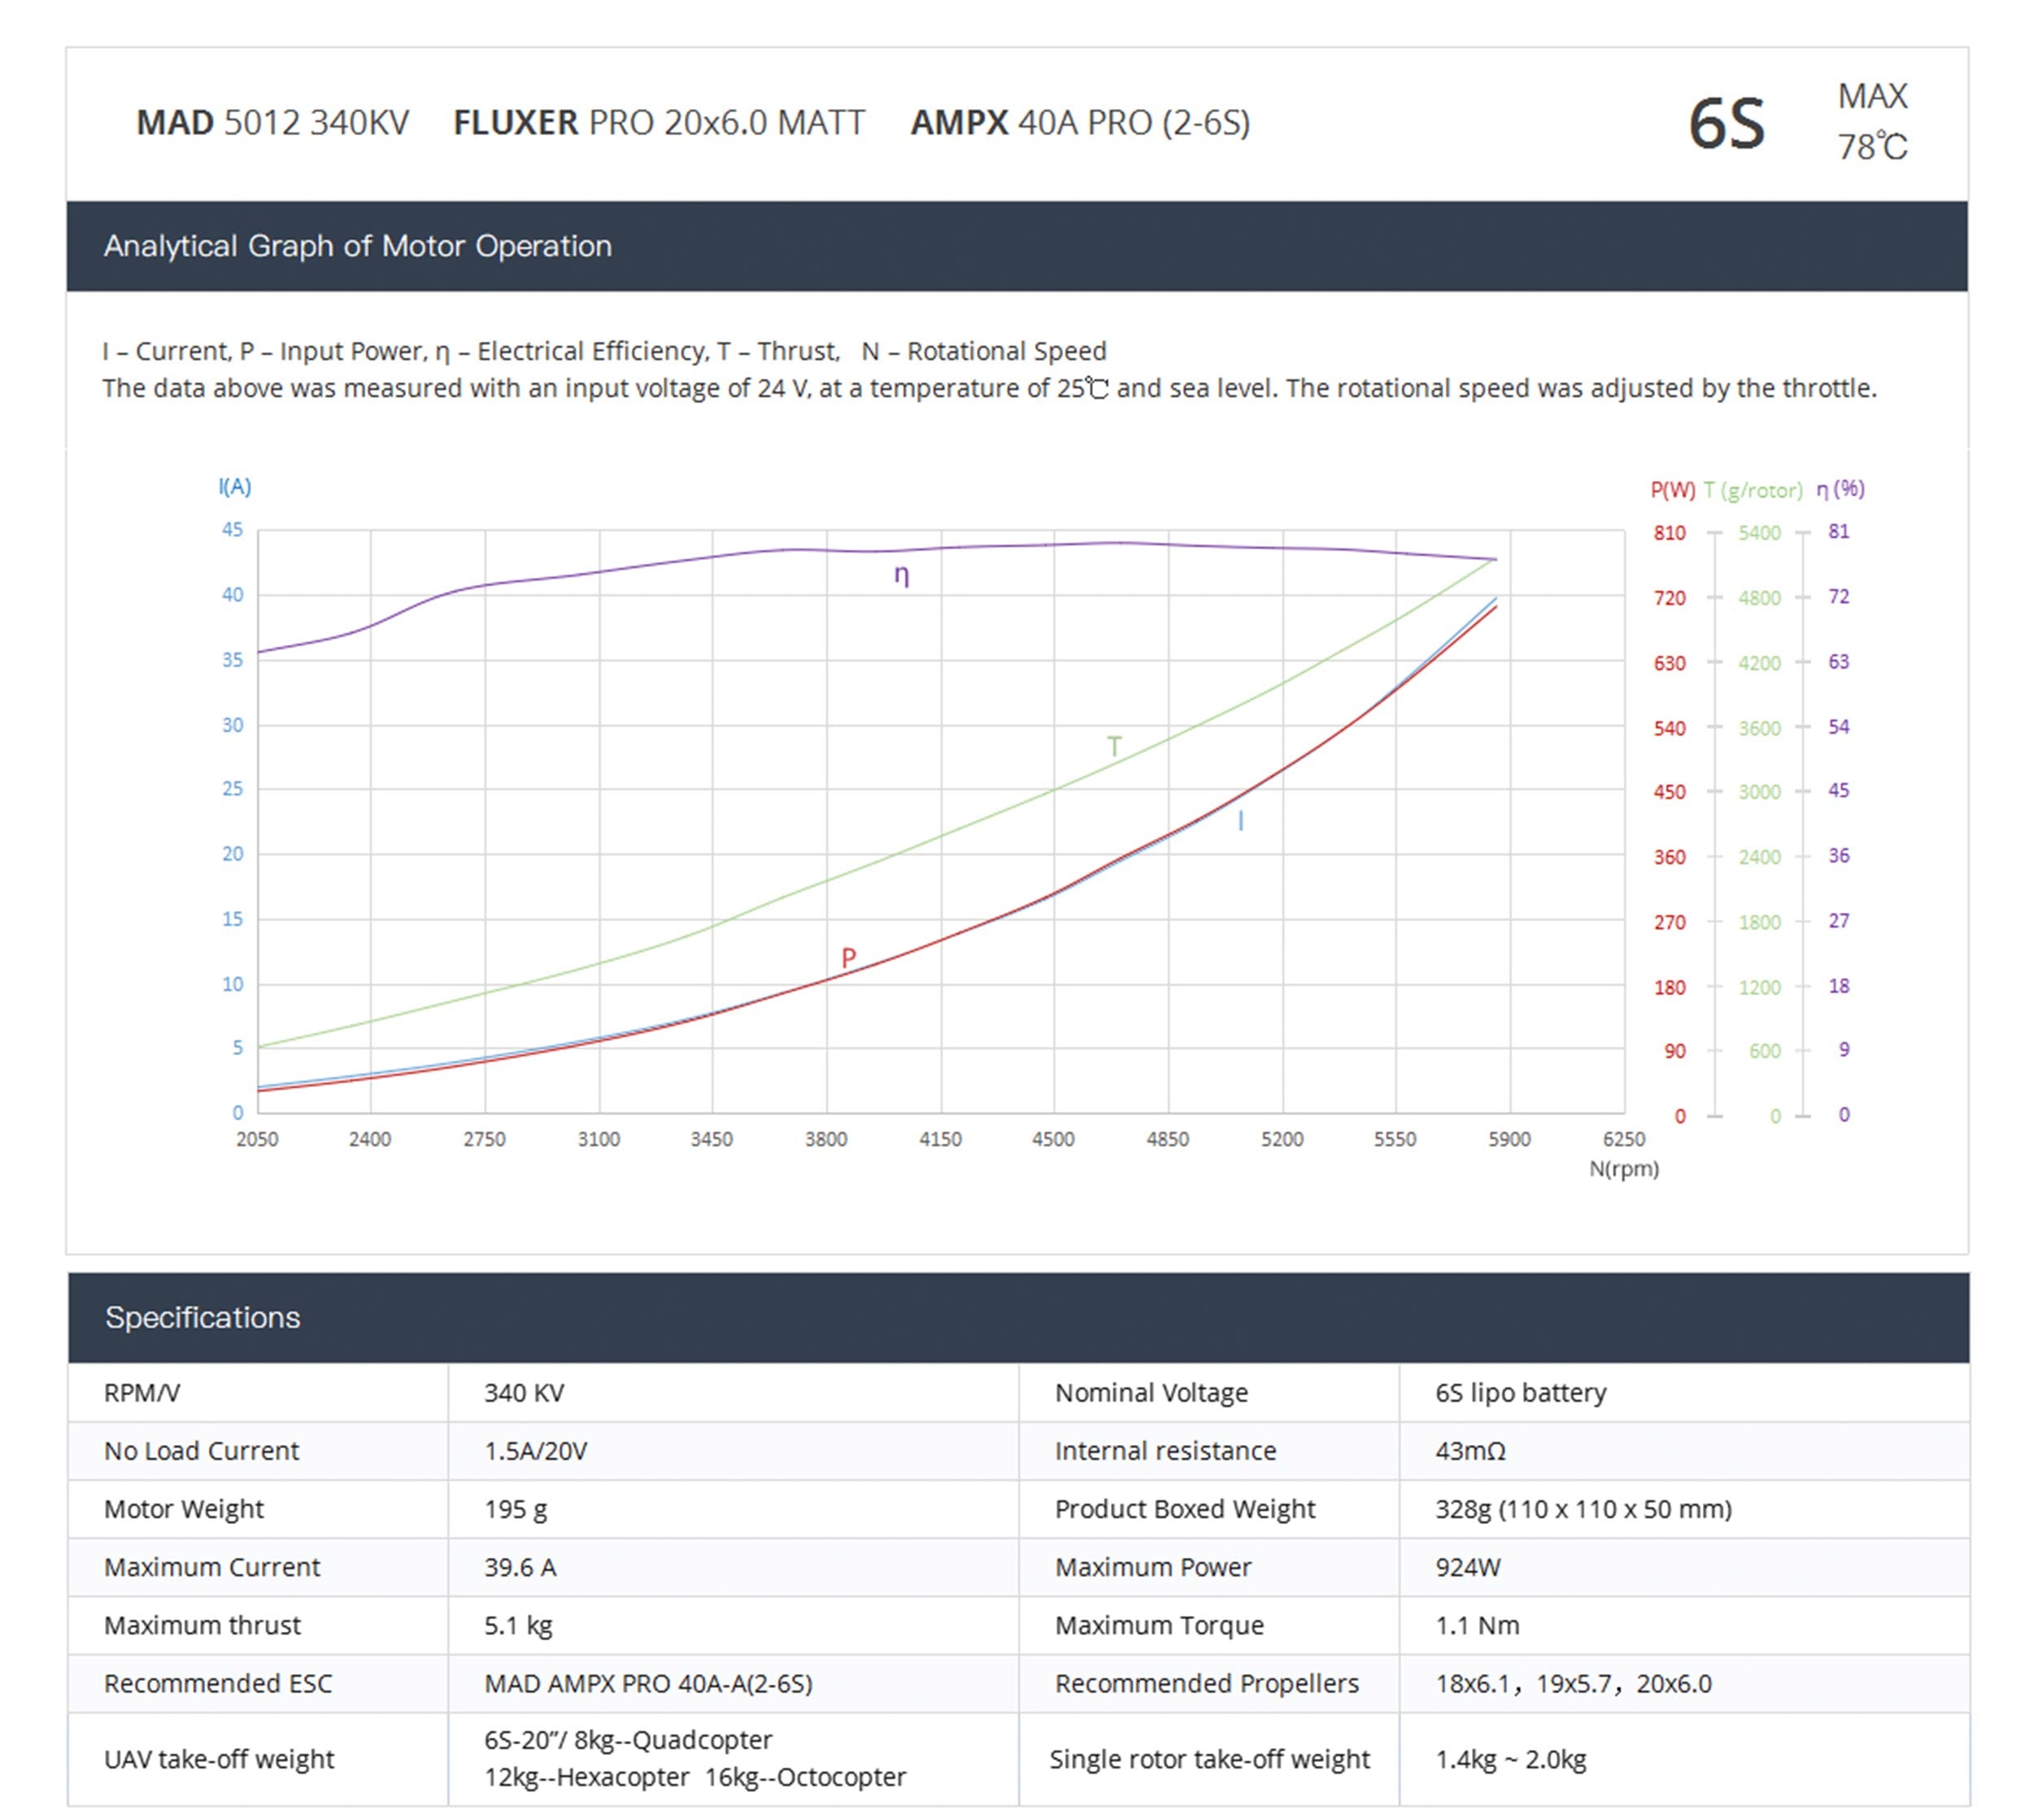The height and width of the screenshot is (1820, 2033).
Task: Click the η (%) axis title
Action: pos(1840,489)
